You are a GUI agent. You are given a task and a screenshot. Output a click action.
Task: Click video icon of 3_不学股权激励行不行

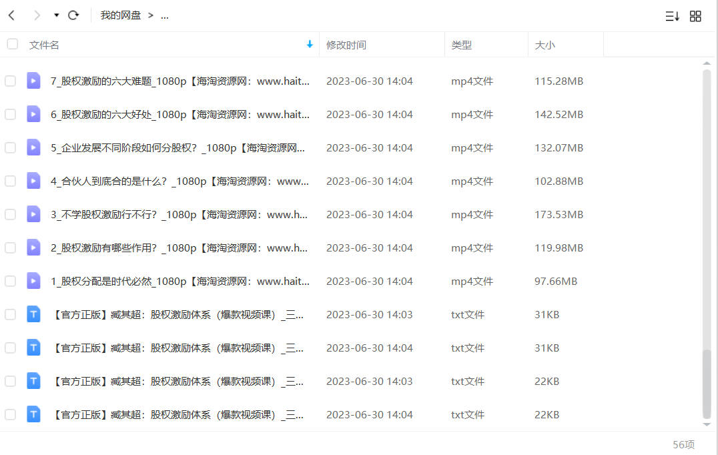(33, 214)
